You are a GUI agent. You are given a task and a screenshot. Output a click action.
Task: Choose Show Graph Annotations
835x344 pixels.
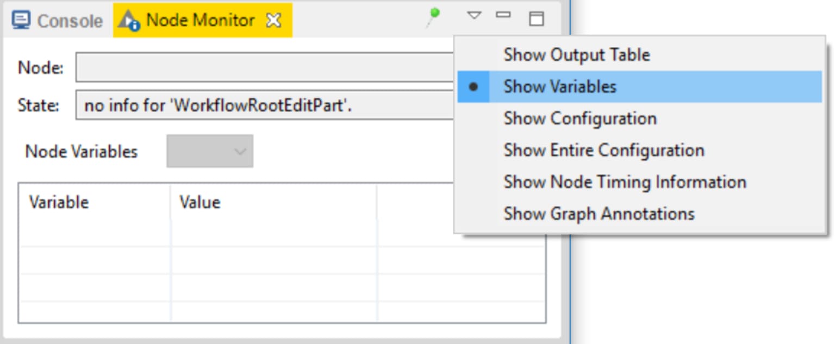pyautogui.click(x=639, y=214)
